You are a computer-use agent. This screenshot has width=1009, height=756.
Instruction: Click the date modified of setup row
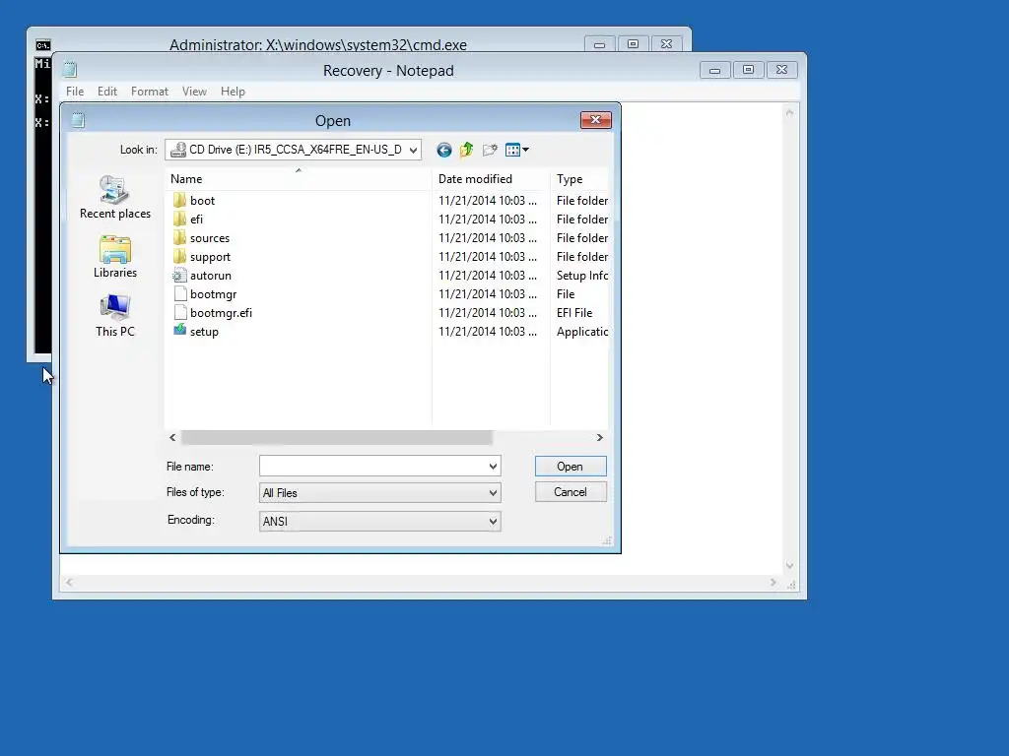(x=487, y=331)
